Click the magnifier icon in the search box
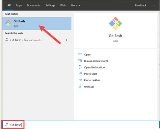This screenshot has height=129, width=160. [x=6, y=125]
